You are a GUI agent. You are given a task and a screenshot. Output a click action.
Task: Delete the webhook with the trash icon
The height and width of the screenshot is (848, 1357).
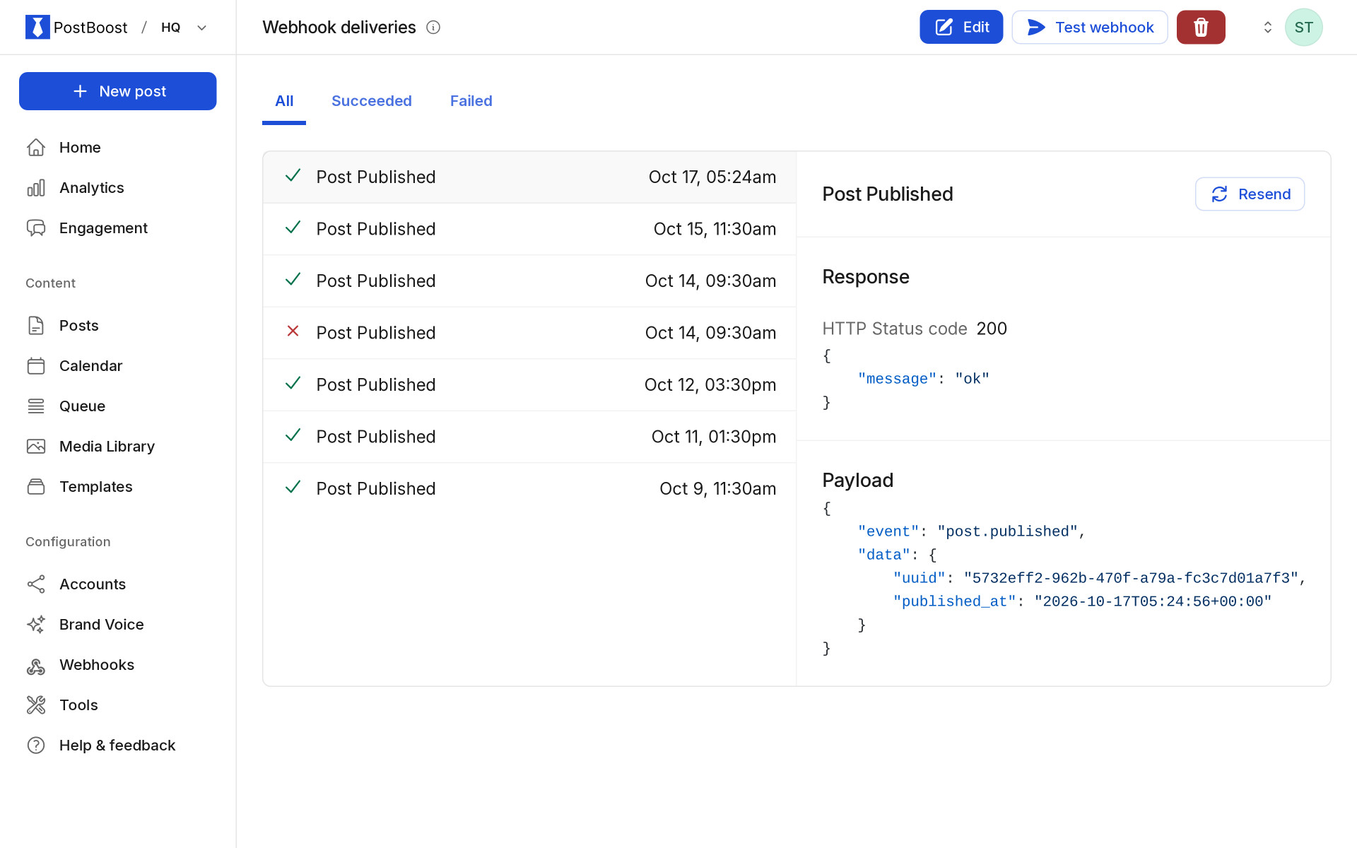1201,27
